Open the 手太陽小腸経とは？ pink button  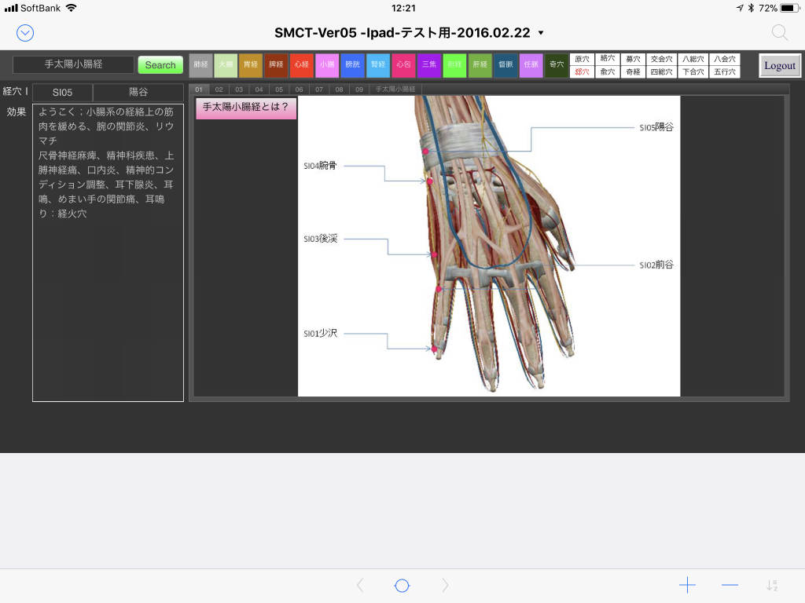coord(246,108)
